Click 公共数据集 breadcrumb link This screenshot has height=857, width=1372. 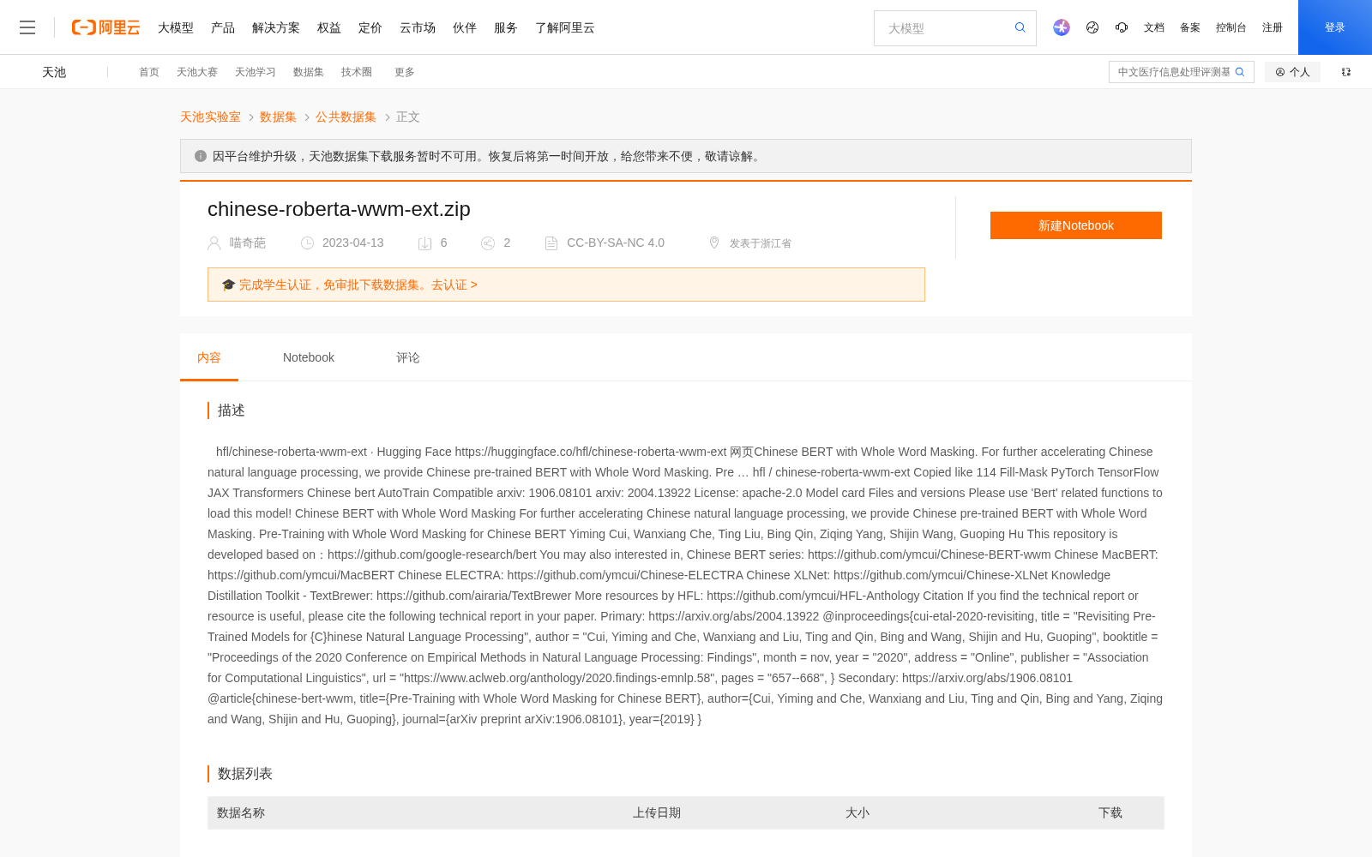[346, 117]
